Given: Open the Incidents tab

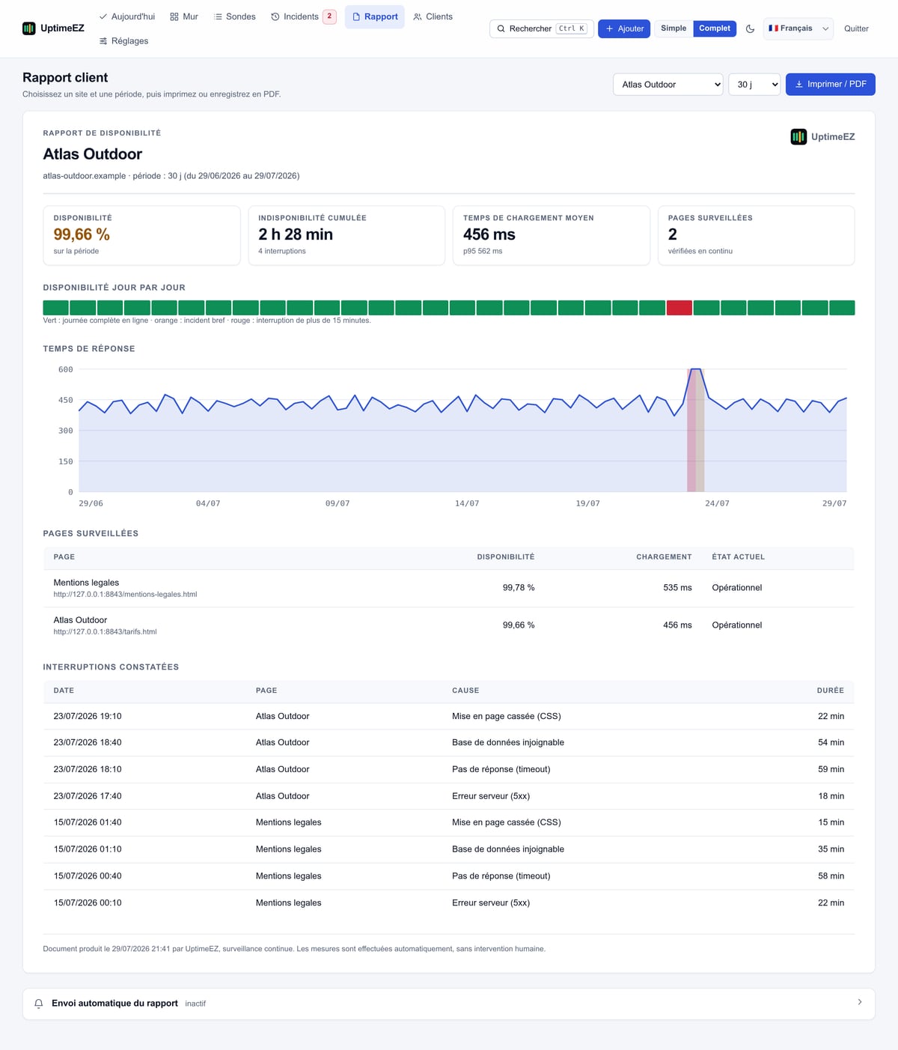Looking at the screenshot, I should 303,16.
